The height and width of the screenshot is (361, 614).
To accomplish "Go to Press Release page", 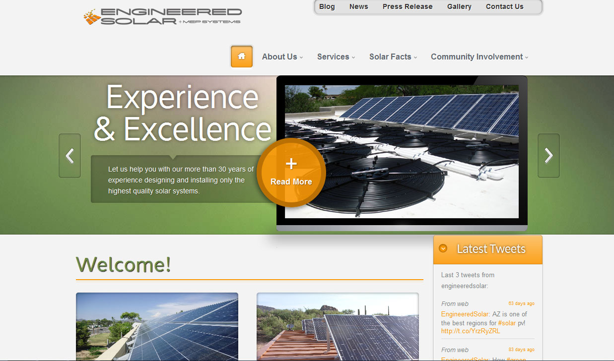I will pos(408,7).
